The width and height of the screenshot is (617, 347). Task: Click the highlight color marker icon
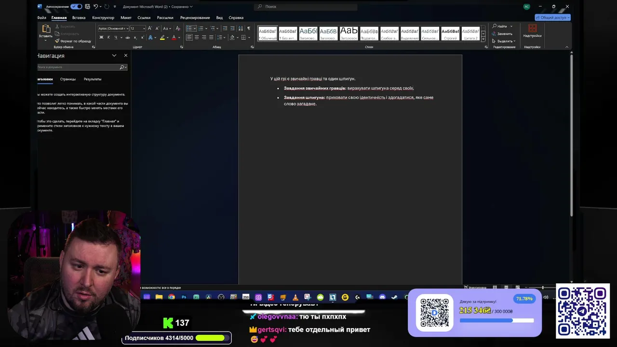162,37
